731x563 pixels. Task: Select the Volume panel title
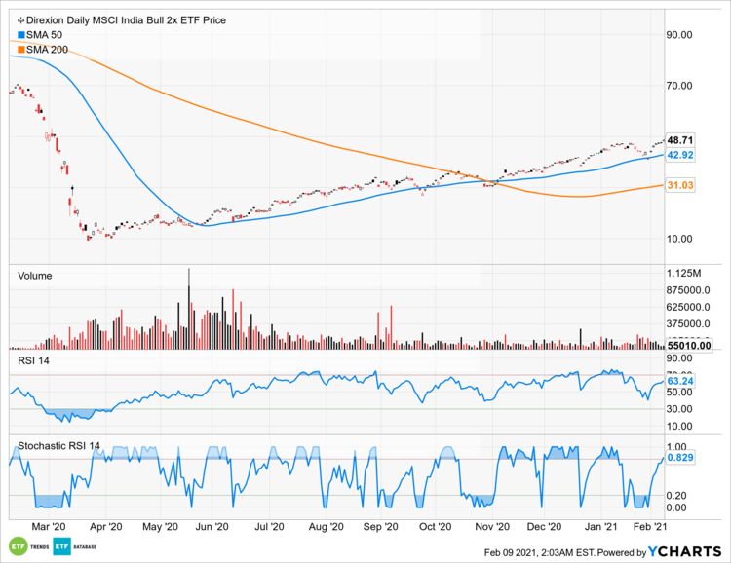pyautogui.click(x=35, y=276)
